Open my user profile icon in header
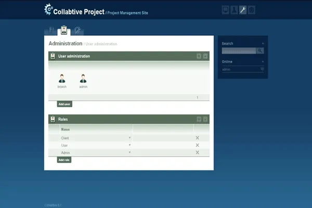The width and height of the screenshot is (312, 208). [234, 9]
